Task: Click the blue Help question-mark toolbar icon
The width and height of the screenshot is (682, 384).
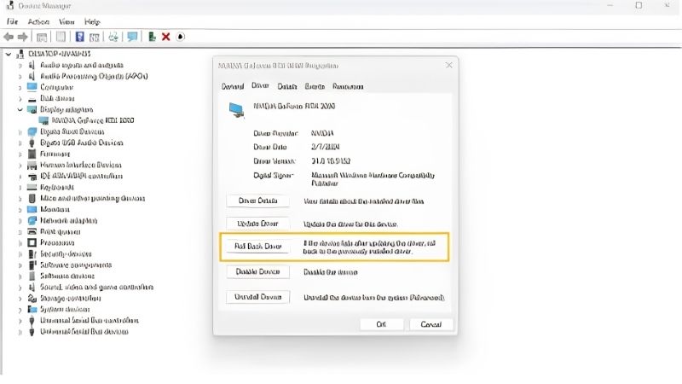Action: point(79,37)
